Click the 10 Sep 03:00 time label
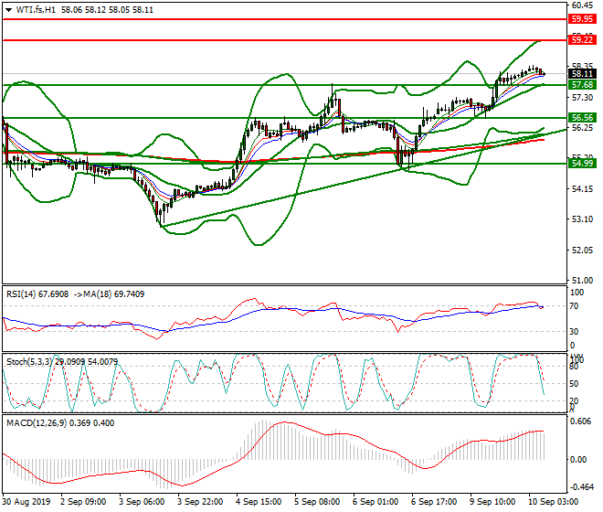 pos(553,502)
